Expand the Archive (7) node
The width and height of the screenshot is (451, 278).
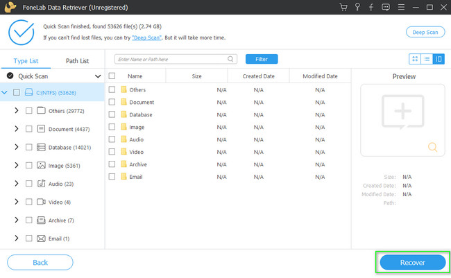coord(17,220)
